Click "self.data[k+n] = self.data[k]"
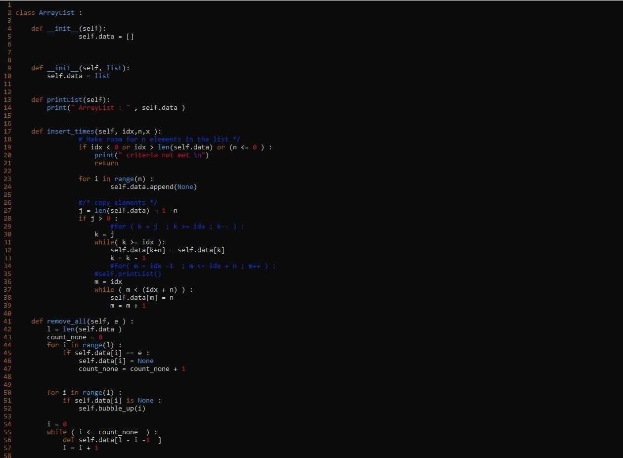This screenshot has height=458, width=623. [x=168, y=250]
